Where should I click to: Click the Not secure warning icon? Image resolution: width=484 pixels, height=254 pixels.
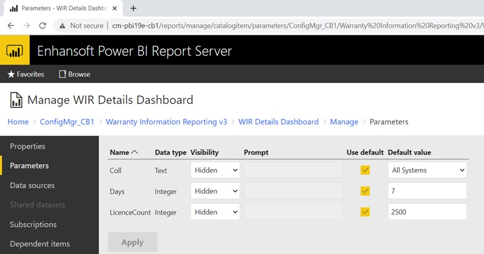(x=63, y=25)
